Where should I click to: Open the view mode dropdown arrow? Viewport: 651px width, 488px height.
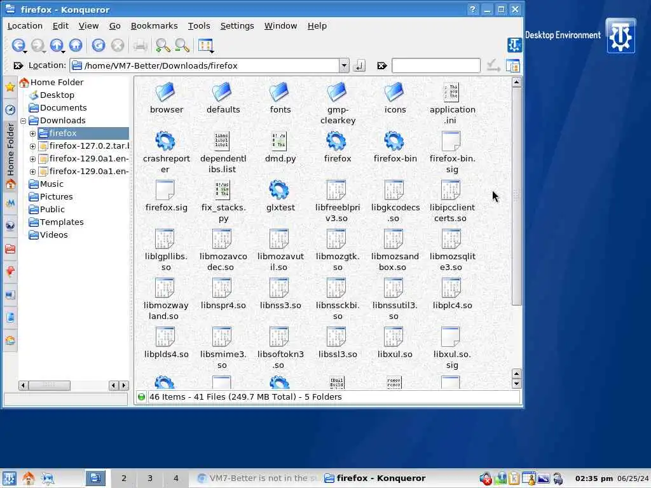[212, 51]
